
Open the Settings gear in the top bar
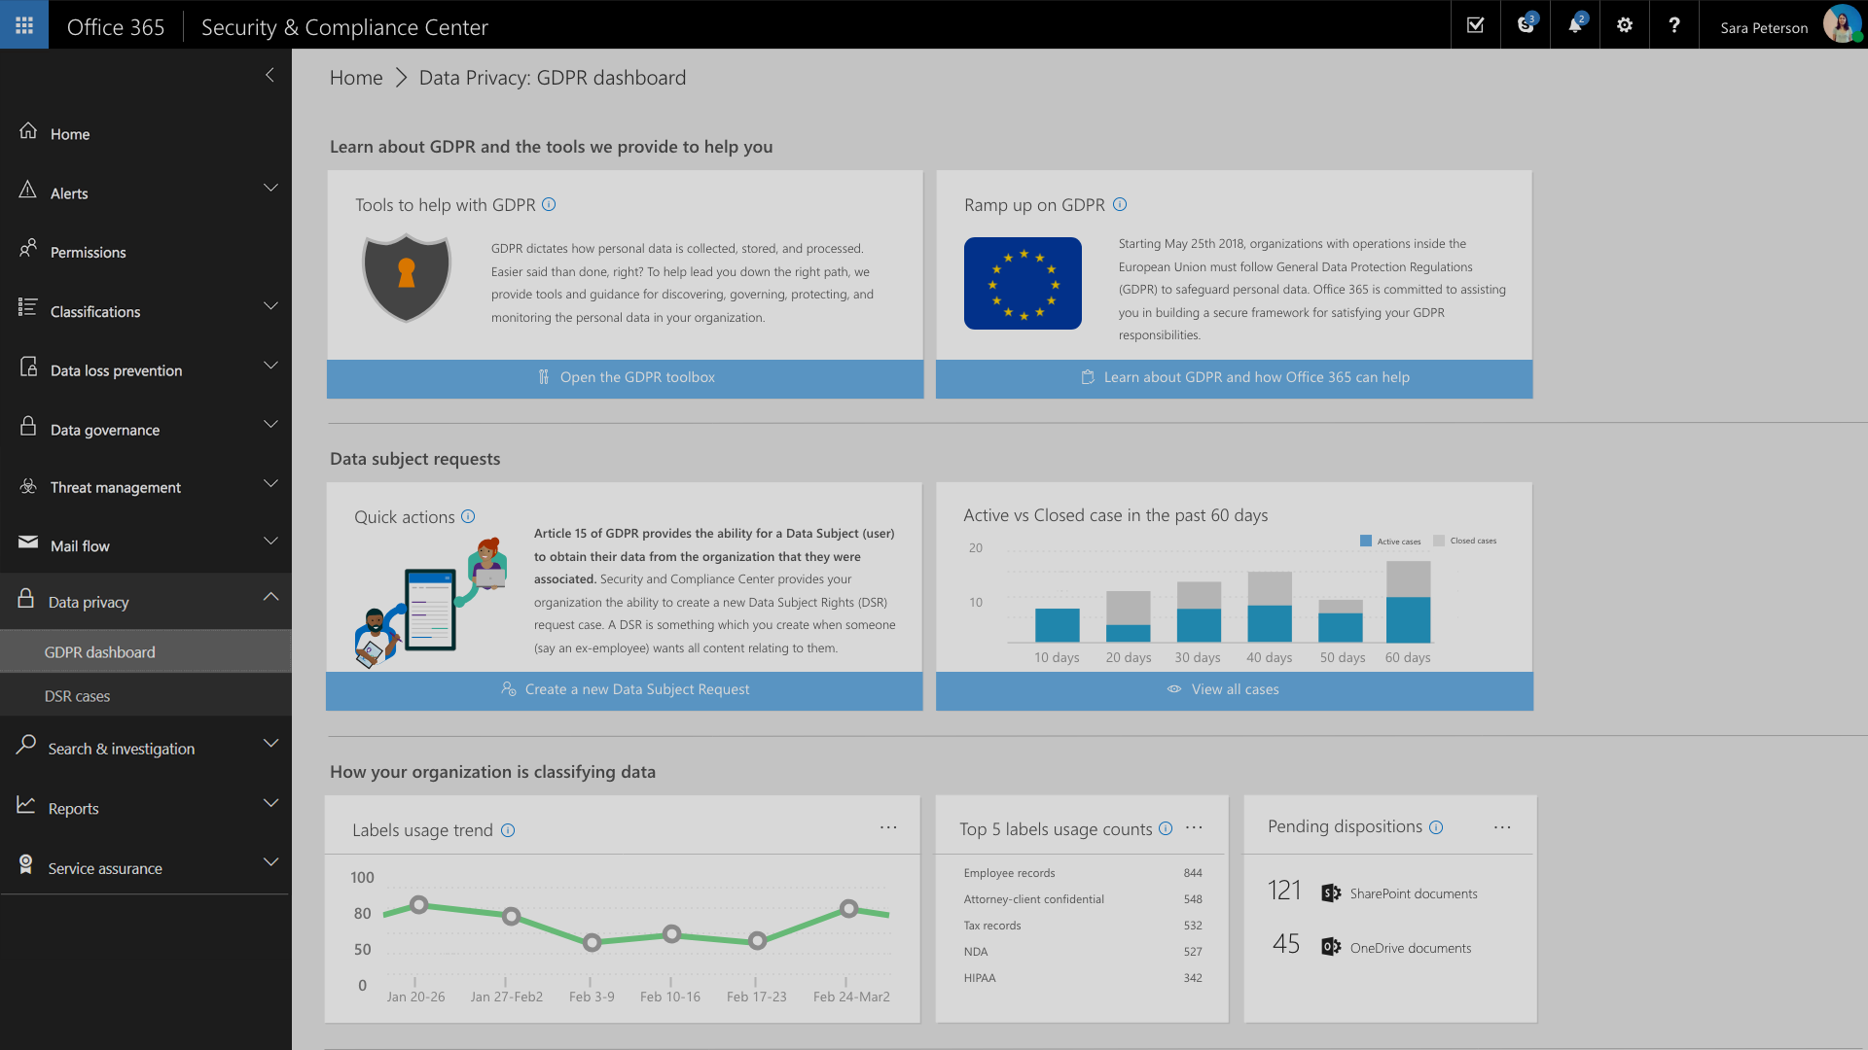click(1624, 24)
